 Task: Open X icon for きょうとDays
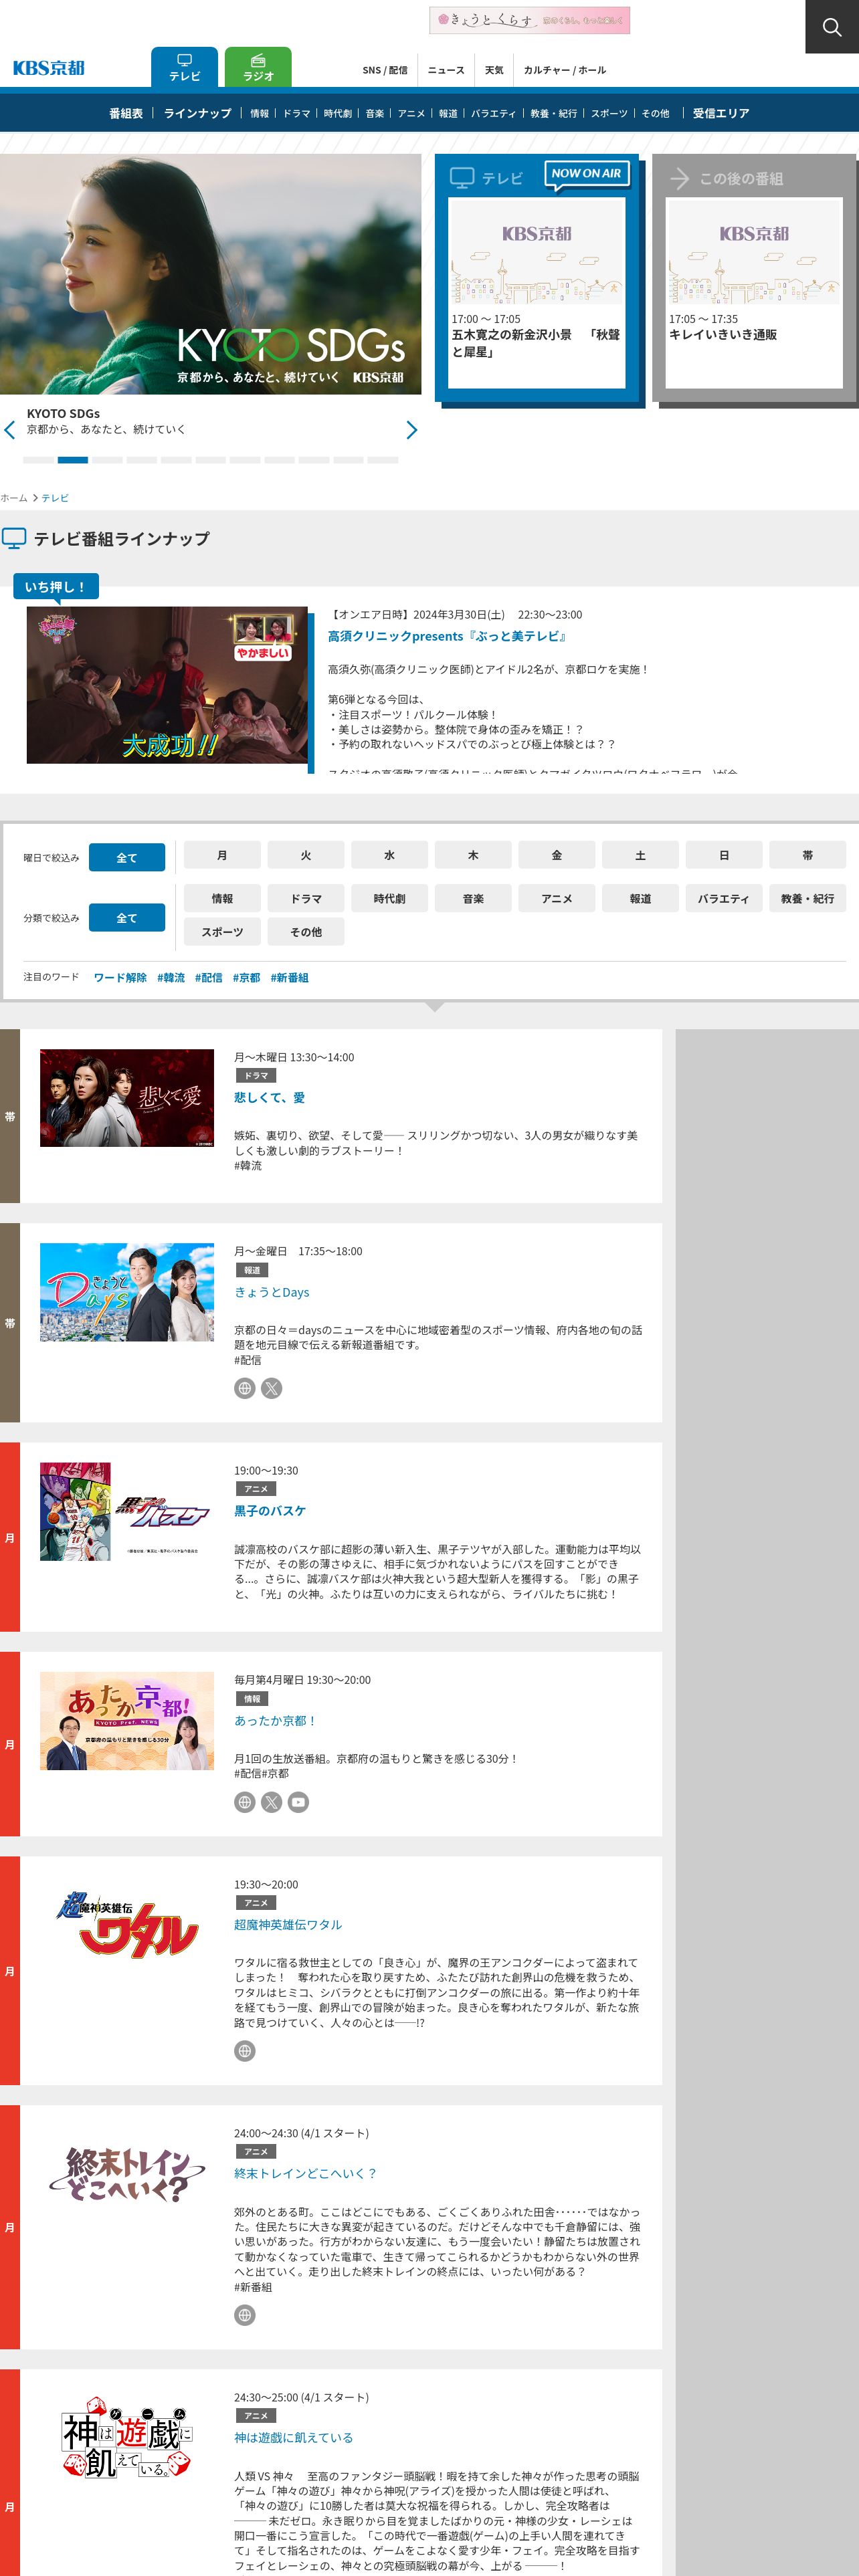[x=272, y=1388]
